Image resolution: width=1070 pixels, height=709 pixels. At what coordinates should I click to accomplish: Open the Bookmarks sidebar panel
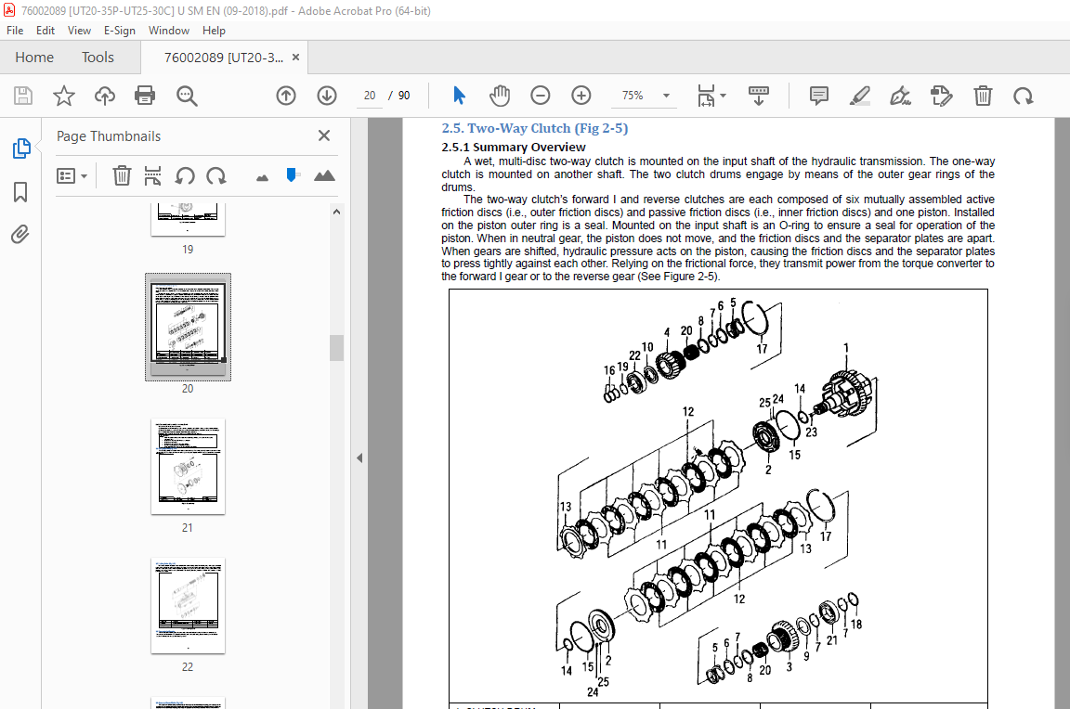20,191
